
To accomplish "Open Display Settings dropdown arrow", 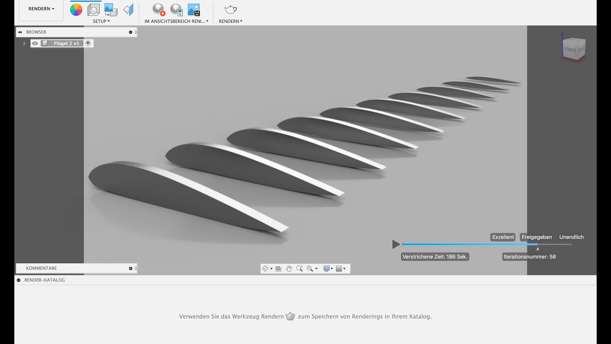I will pyautogui.click(x=332, y=269).
